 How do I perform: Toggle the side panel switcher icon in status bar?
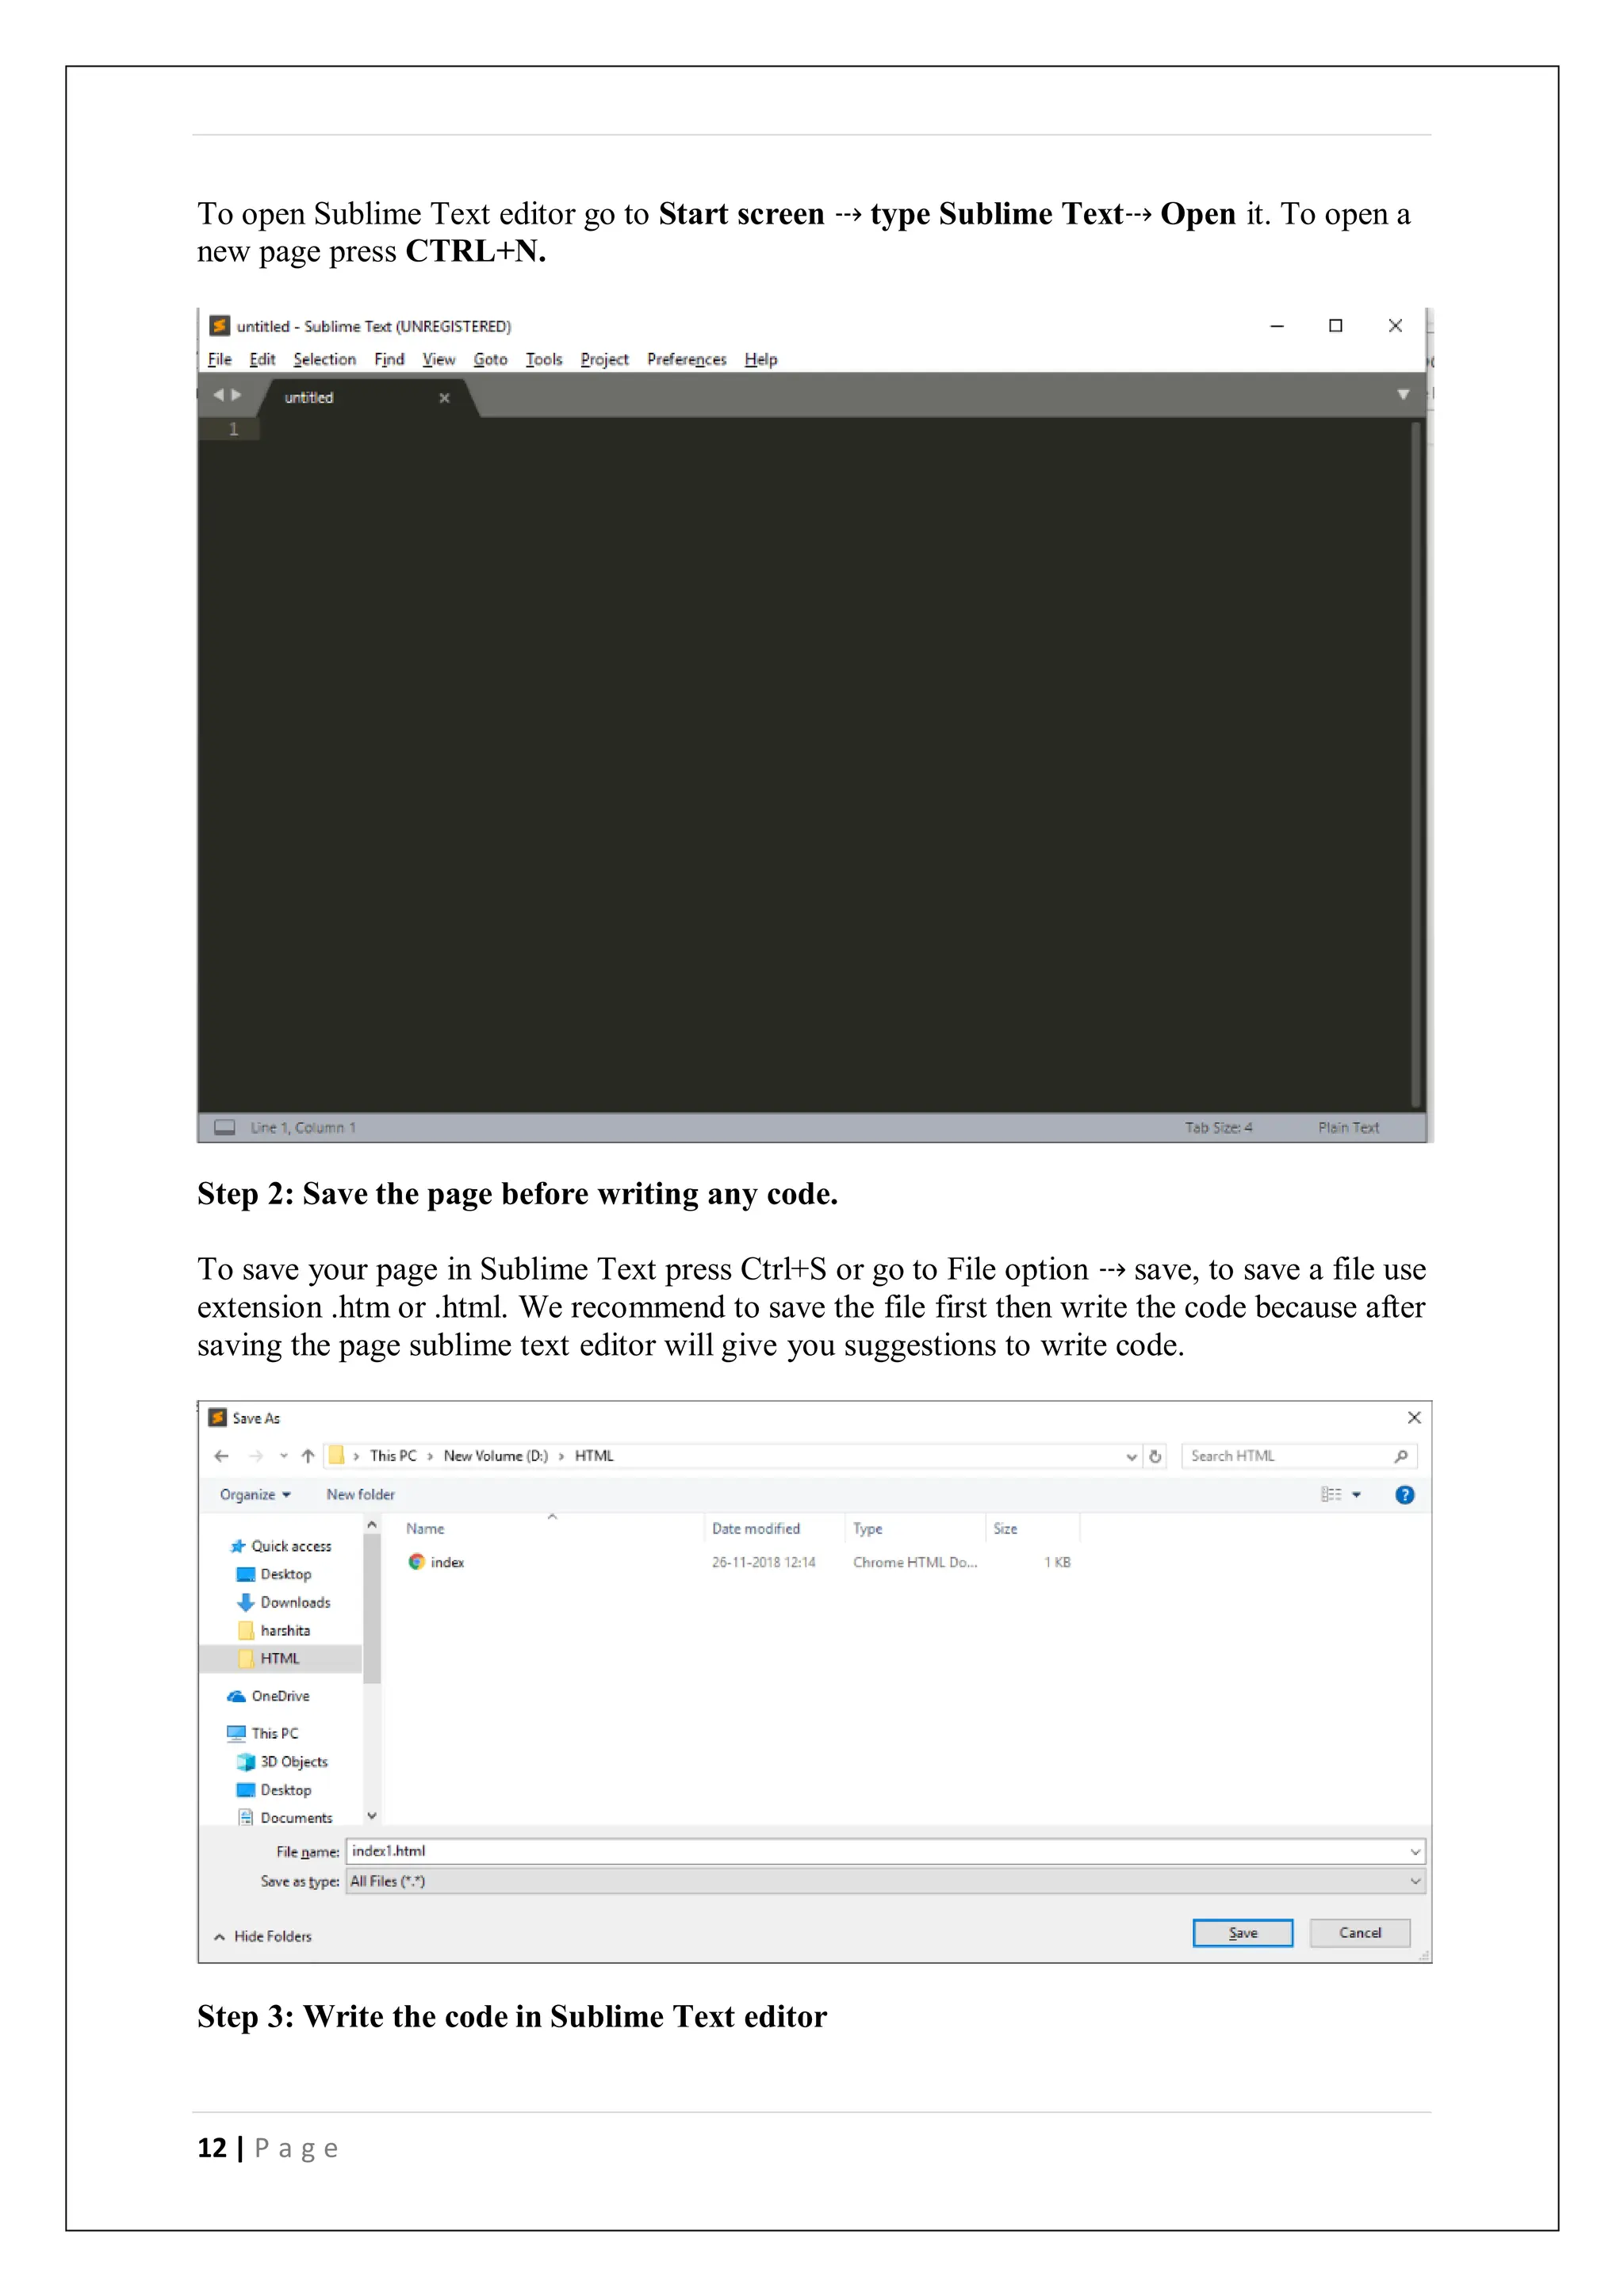225,1127
